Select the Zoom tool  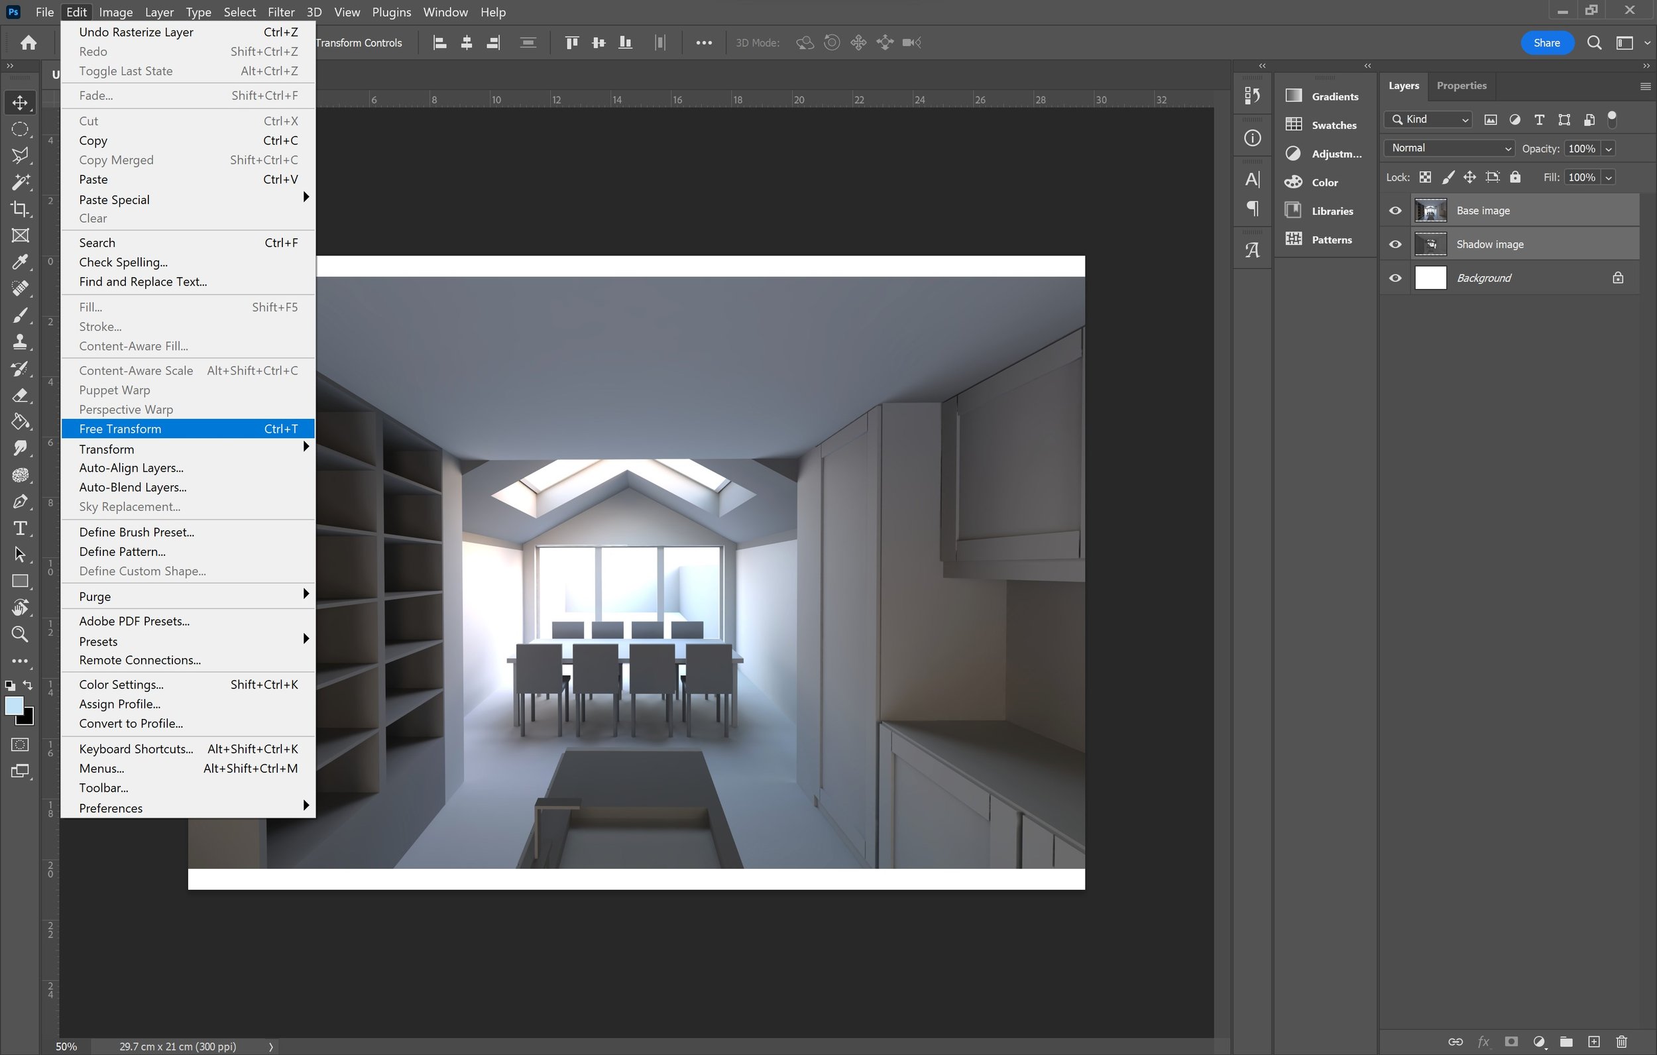(20, 634)
